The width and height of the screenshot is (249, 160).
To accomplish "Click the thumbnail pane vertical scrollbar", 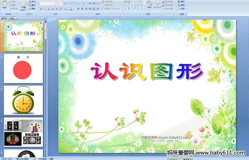I will 46,89.
